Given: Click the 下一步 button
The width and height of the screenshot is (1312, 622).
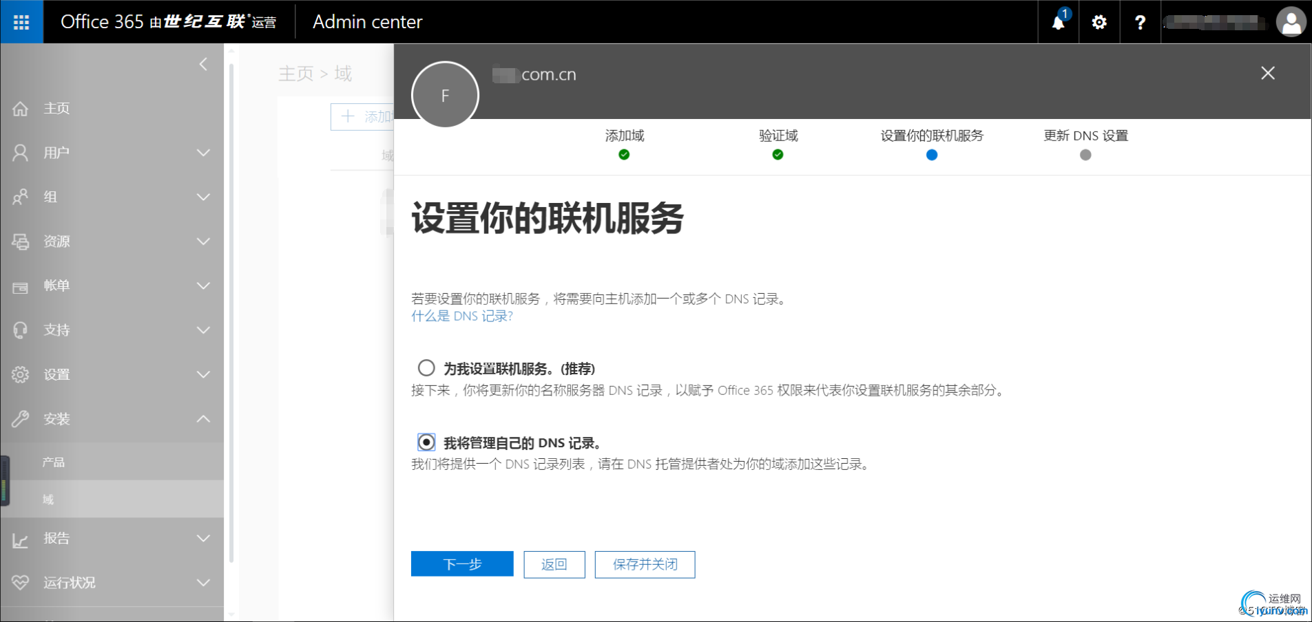Looking at the screenshot, I should click(x=462, y=564).
